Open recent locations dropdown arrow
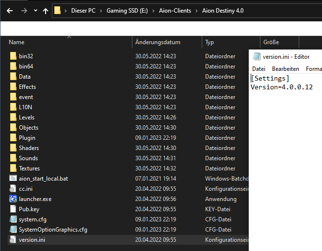 (35, 11)
